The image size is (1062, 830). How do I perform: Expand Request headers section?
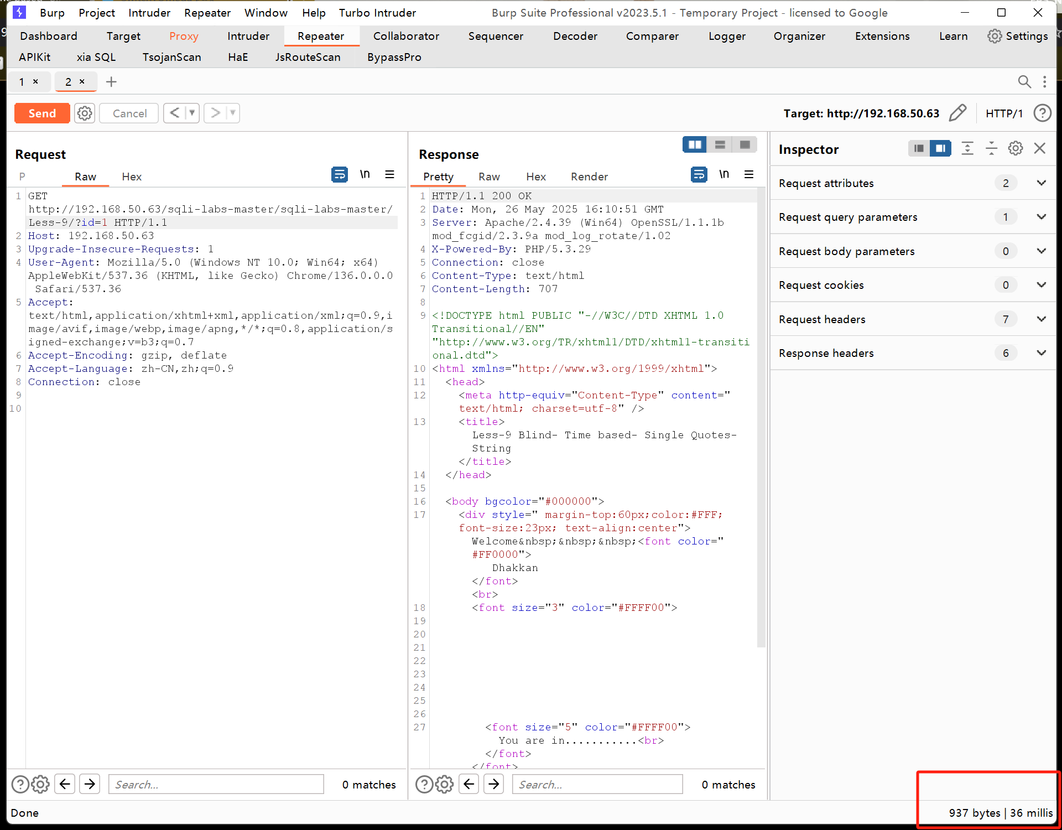[1041, 319]
